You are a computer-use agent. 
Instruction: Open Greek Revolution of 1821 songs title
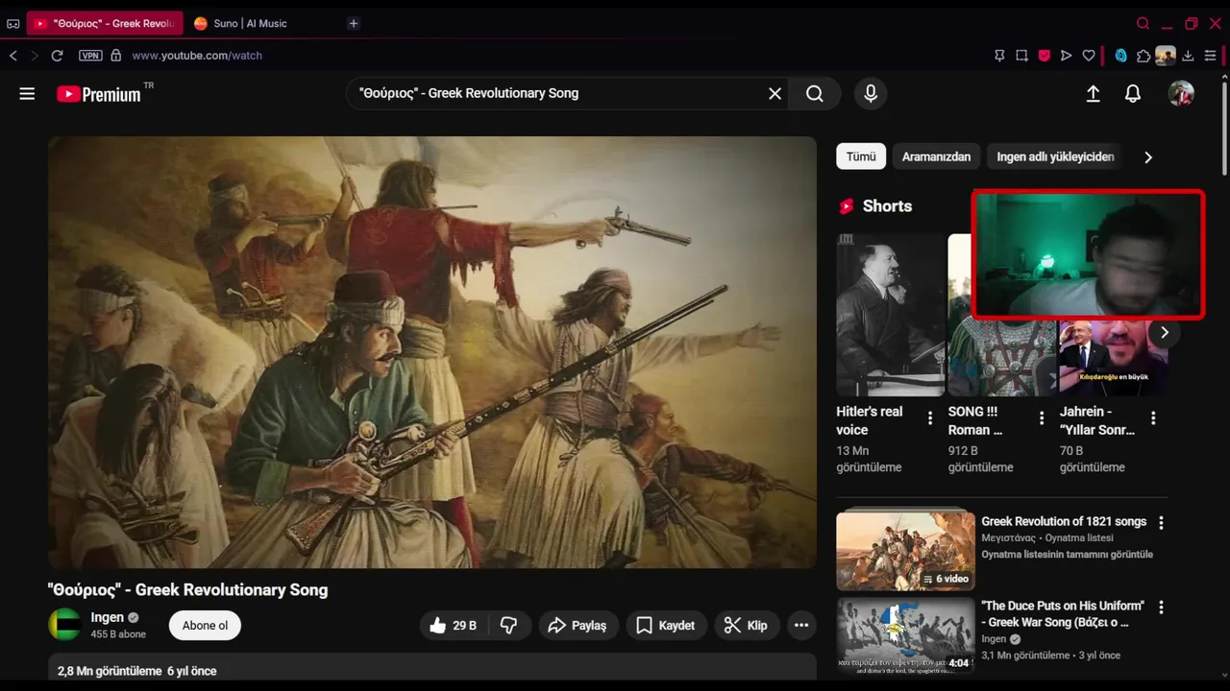(x=1064, y=521)
